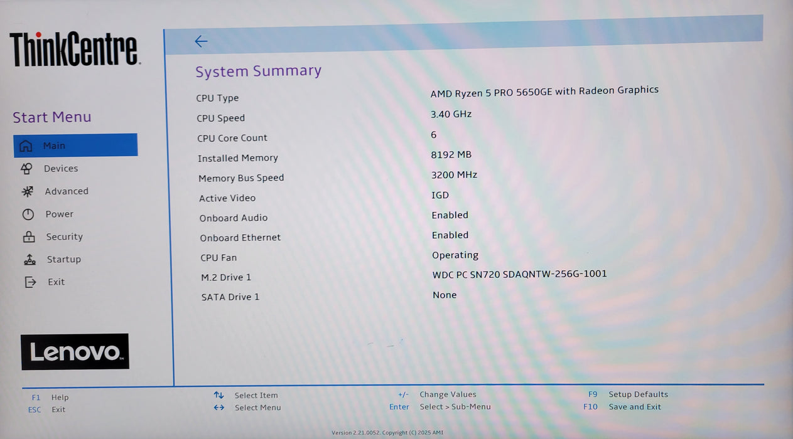Image resolution: width=793 pixels, height=439 pixels.
Task: Click the left-right arrows Select Menu icon
Action: [x=219, y=408]
